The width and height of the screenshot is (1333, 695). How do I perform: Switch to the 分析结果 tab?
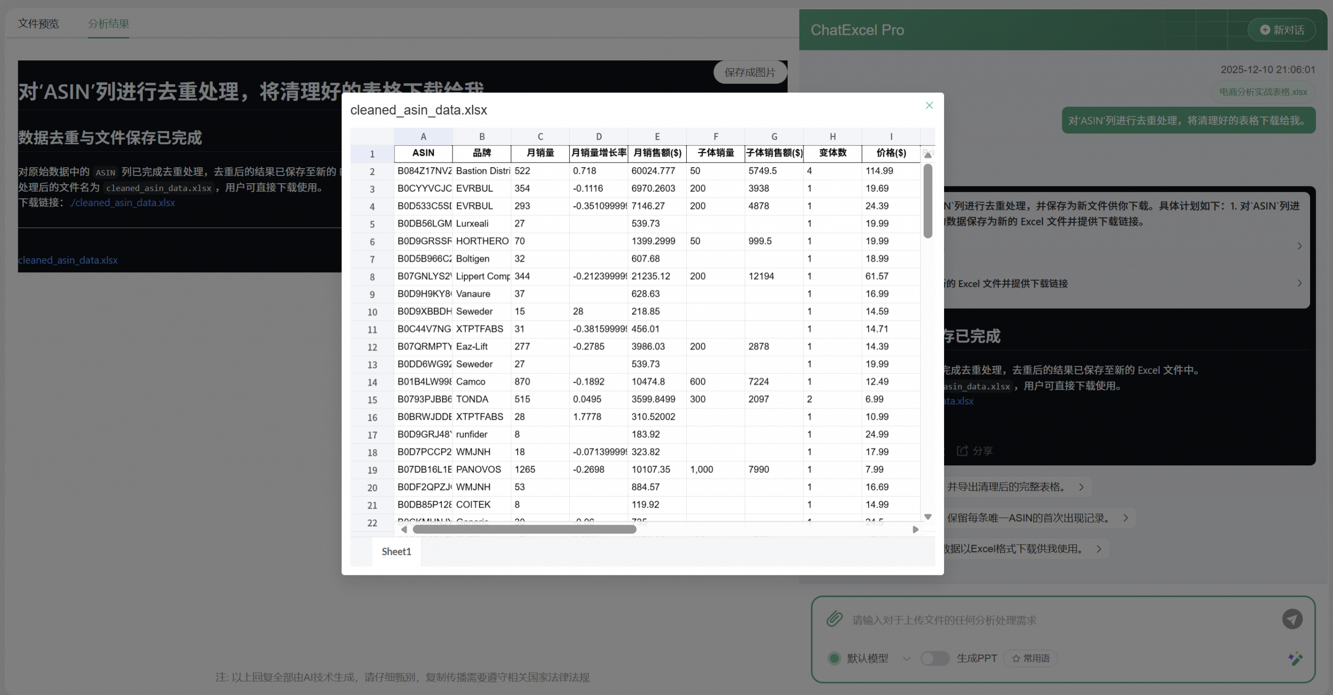(108, 24)
